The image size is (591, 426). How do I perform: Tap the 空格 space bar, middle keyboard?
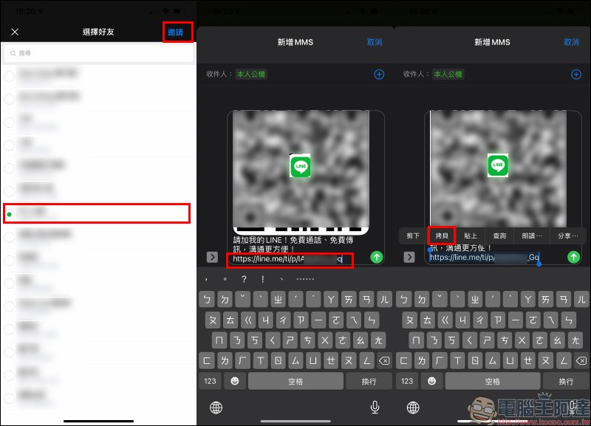295,381
